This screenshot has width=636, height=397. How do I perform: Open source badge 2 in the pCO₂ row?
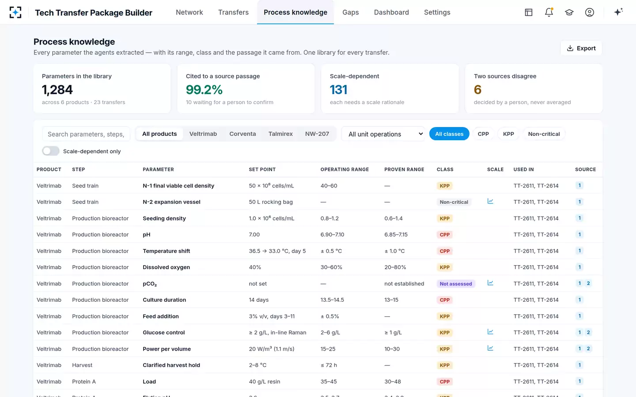tap(588, 283)
